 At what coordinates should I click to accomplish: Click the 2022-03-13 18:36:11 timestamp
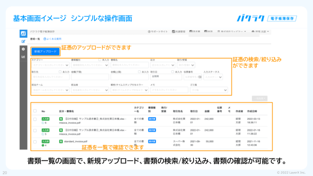(253, 121)
